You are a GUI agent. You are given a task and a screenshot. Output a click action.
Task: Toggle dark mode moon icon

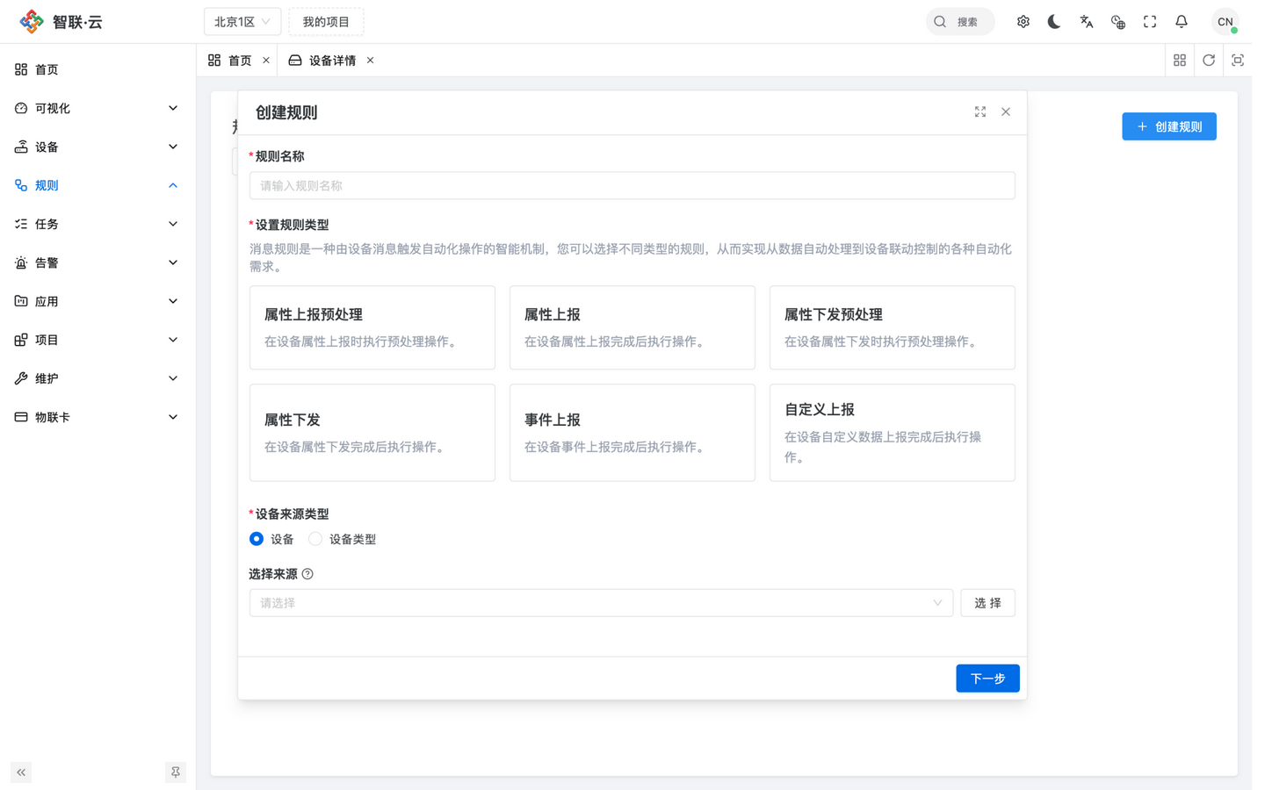tap(1054, 22)
